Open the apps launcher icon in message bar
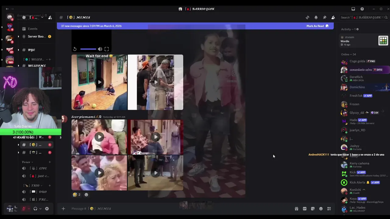The width and height of the screenshot is (390, 219). coord(329,209)
